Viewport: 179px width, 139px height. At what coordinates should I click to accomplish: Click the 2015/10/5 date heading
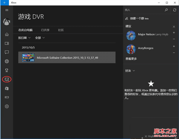[28, 48]
